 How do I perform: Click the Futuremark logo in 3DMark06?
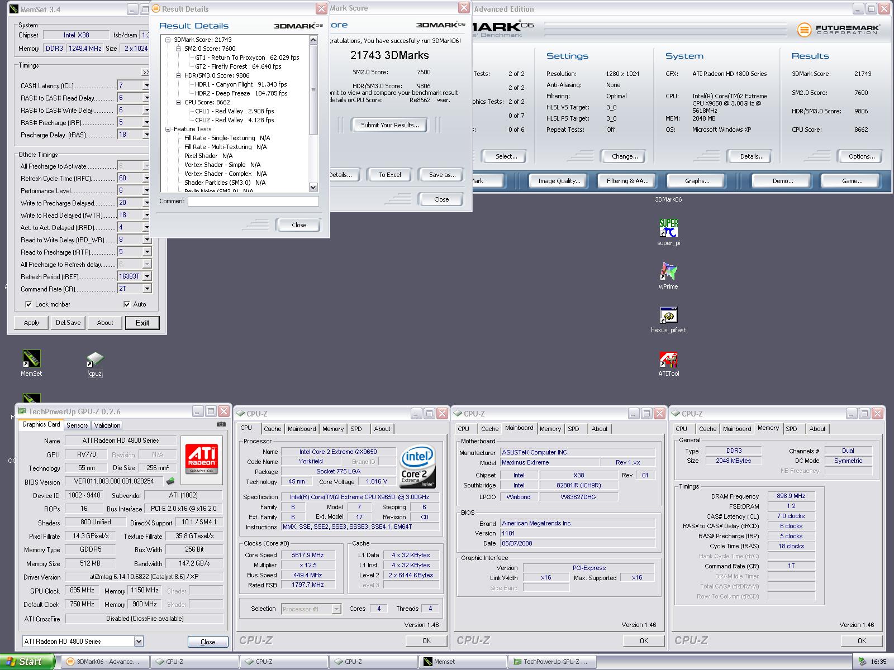(838, 29)
